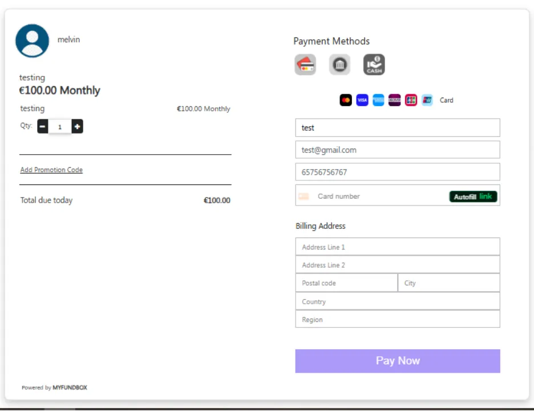Screen dimensions: 534x411
Task: Click the Visa brand icon
Action: [x=362, y=100]
